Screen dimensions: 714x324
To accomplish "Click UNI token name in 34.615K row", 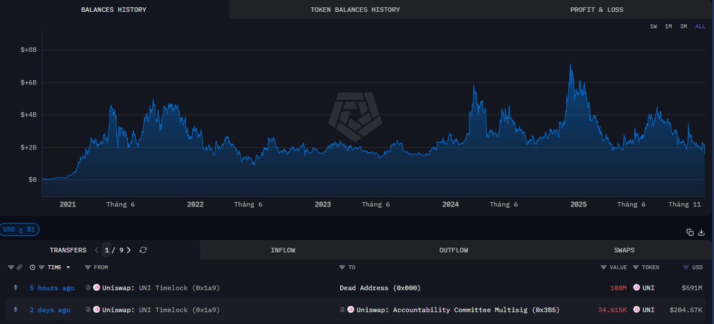I will (x=648, y=310).
